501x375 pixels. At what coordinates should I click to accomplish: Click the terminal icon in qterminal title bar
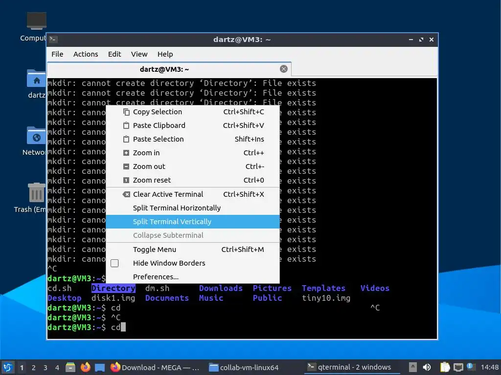coord(53,40)
